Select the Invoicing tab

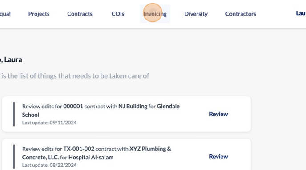coord(155,14)
